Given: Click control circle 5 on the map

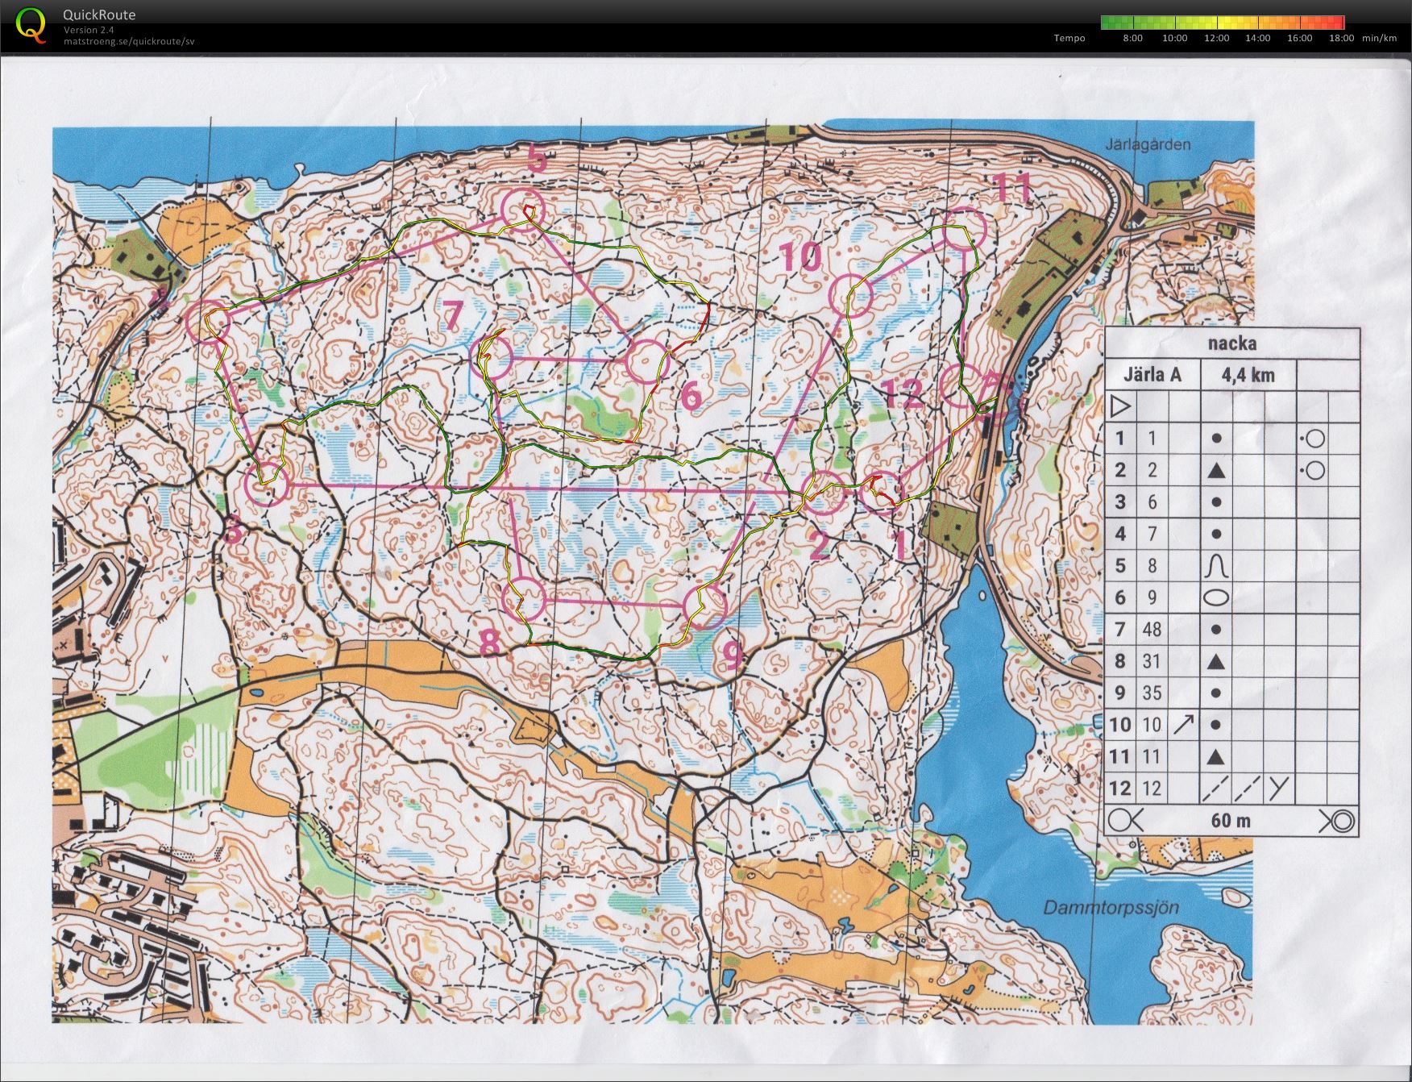Looking at the screenshot, I should [x=523, y=210].
